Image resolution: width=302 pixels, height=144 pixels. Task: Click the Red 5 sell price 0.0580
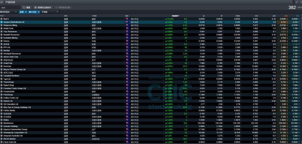pyautogui.click(x=282, y=19)
